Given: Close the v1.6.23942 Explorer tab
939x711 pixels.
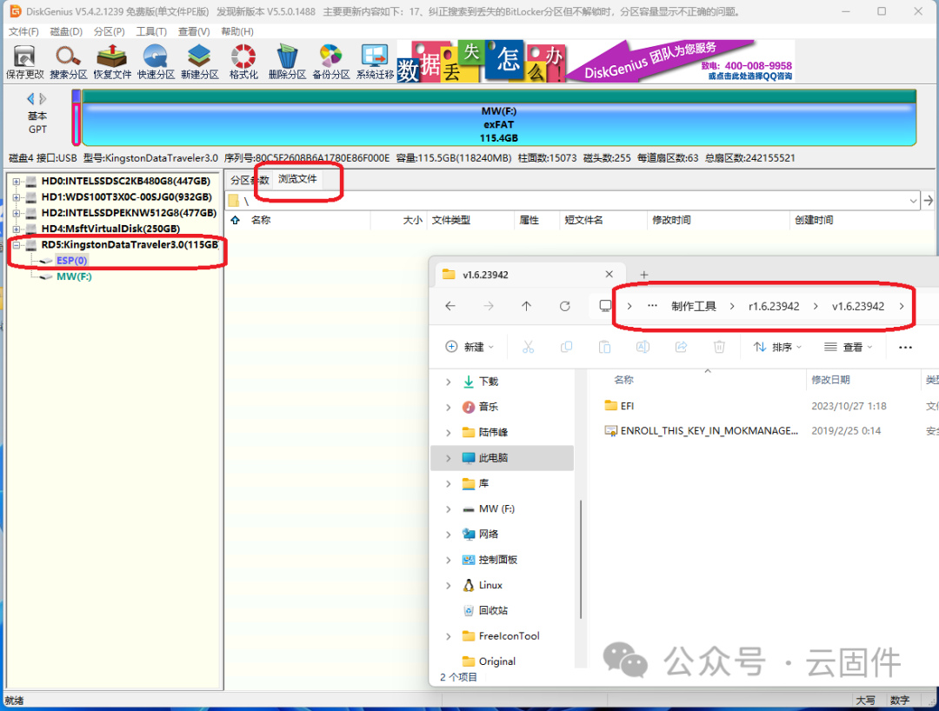Looking at the screenshot, I should point(609,274).
